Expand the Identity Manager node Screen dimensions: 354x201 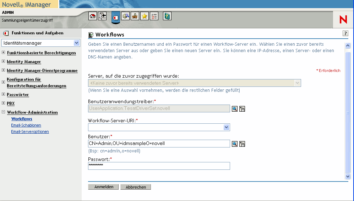4,61
